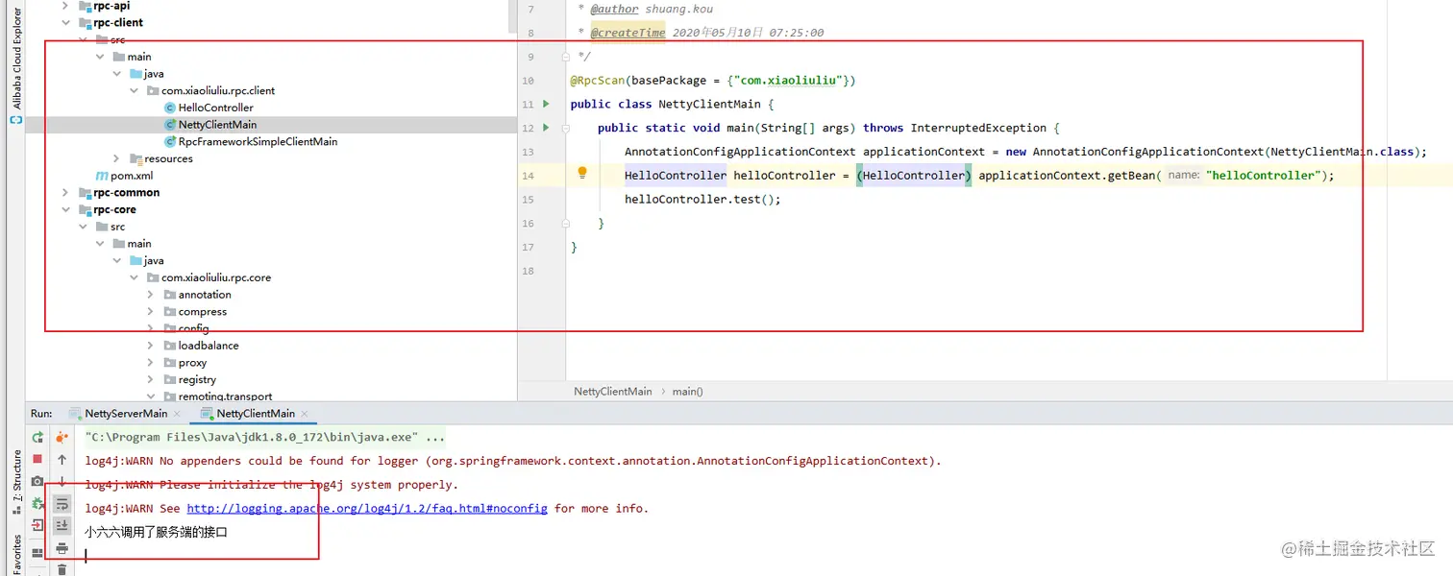Select the rpc-common module row

(271, 192)
